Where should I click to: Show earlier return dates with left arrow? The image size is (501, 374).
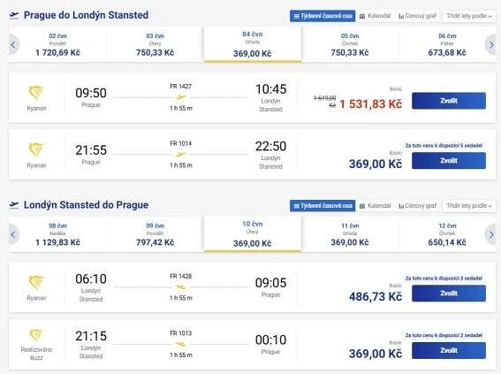(x=13, y=235)
